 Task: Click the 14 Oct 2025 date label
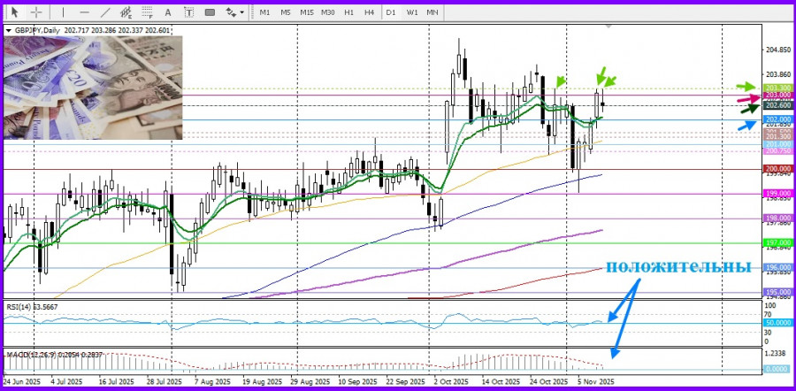pyautogui.click(x=501, y=381)
